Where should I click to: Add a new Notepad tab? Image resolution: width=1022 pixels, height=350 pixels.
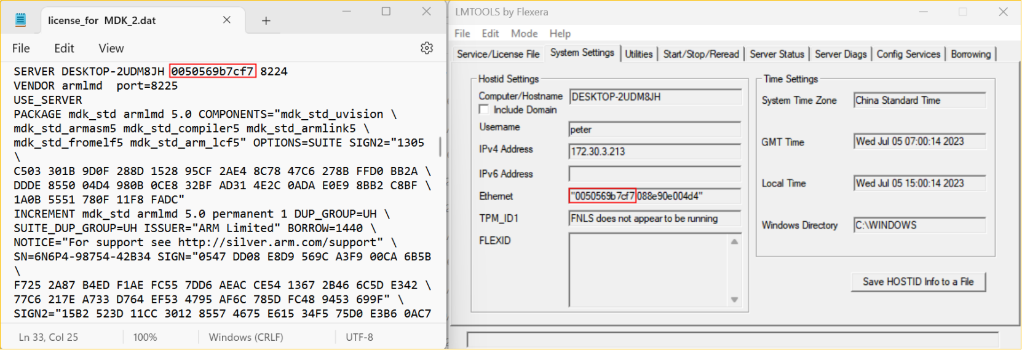click(266, 21)
